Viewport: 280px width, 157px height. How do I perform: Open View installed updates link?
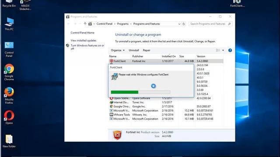point(84,41)
